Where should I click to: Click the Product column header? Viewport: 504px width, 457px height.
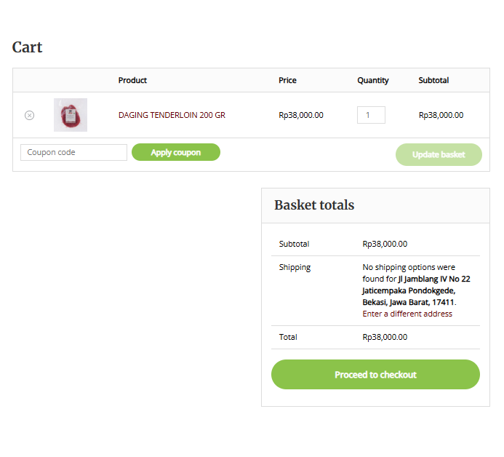coord(132,80)
